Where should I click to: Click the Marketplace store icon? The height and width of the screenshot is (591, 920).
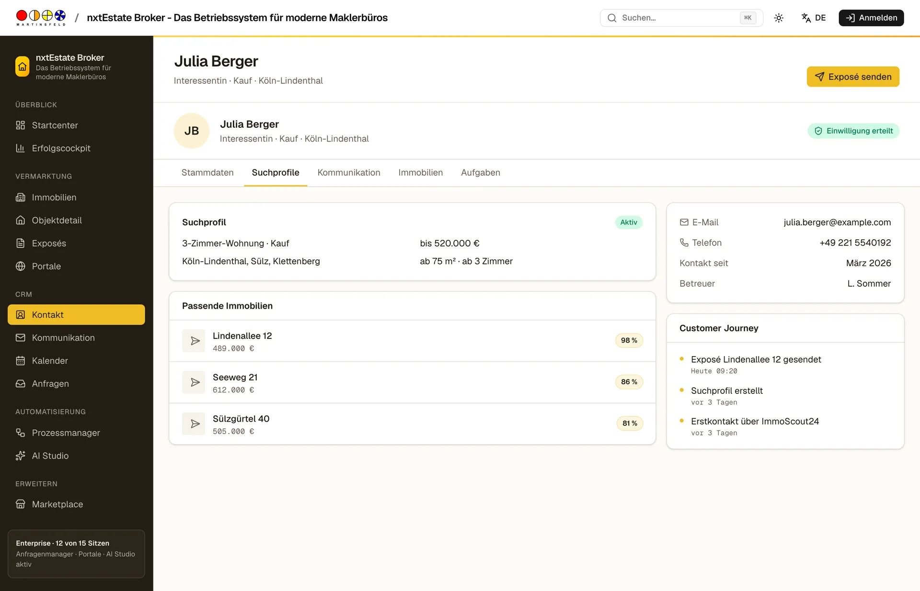(21, 504)
